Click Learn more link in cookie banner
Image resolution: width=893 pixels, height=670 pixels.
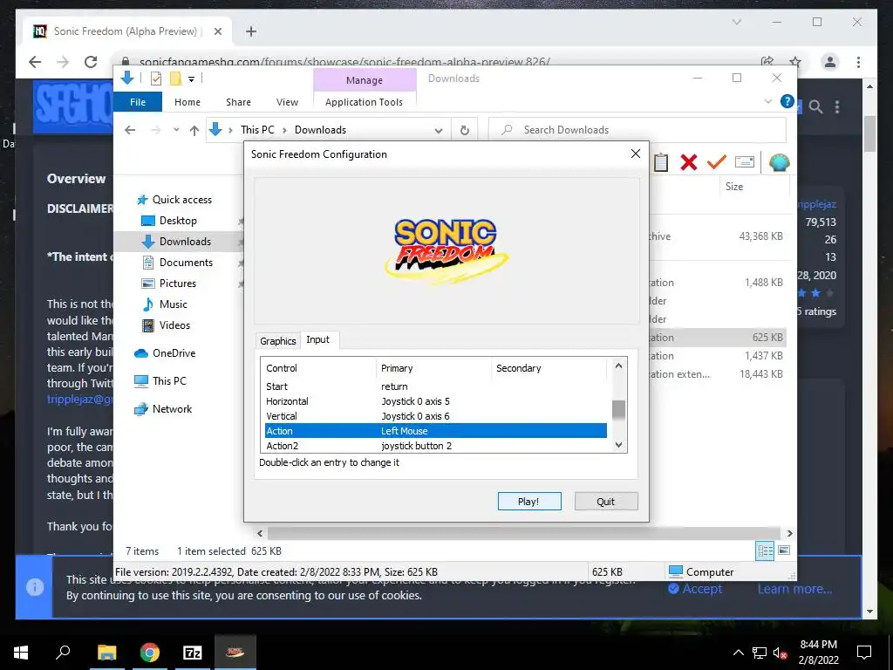[794, 589]
